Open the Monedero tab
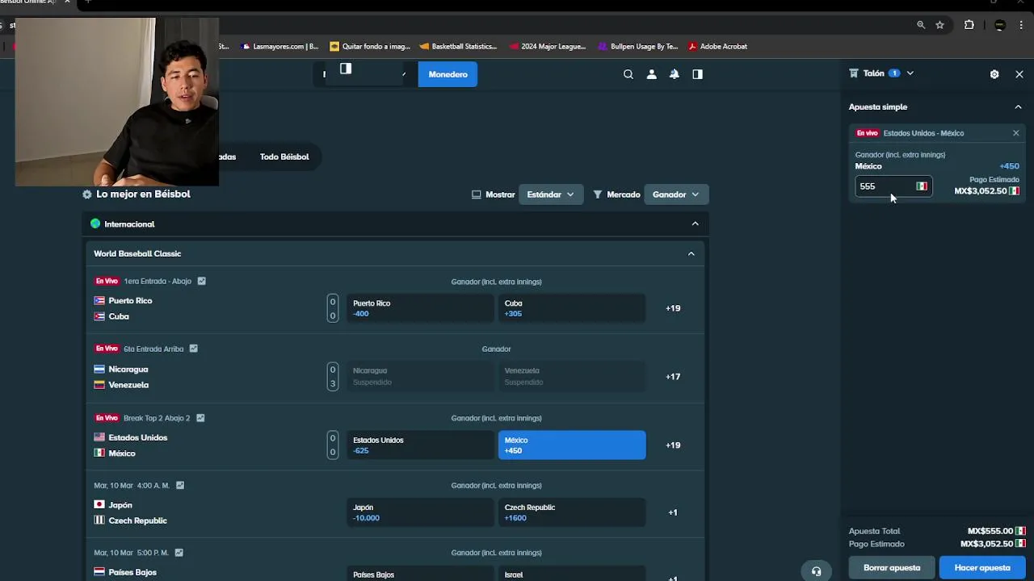 pyautogui.click(x=448, y=74)
